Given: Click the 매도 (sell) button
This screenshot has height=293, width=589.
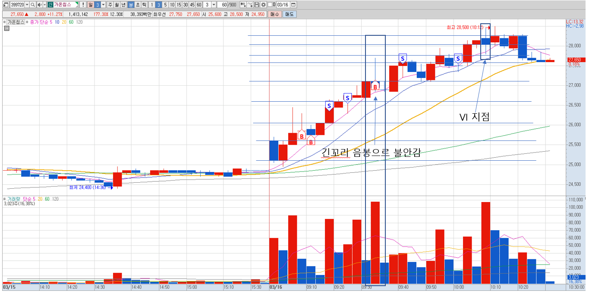Looking at the screenshot, I should coord(289,14).
